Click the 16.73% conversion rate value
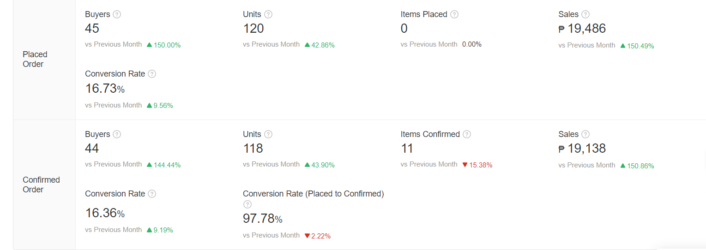706x250 pixels. 105,89
